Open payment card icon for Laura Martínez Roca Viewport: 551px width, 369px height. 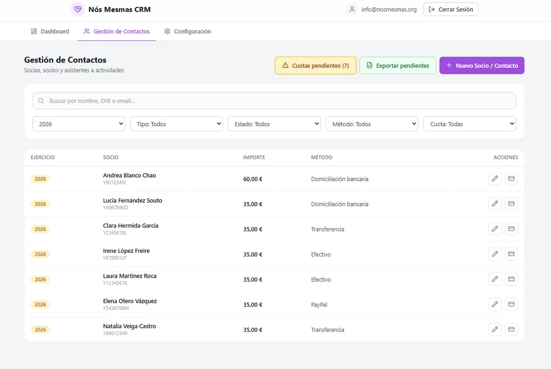[511, 279]
